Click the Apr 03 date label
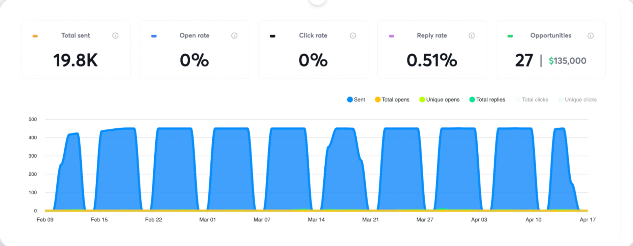633x246 pixels. pyautogui.click(x=479, y=220)
